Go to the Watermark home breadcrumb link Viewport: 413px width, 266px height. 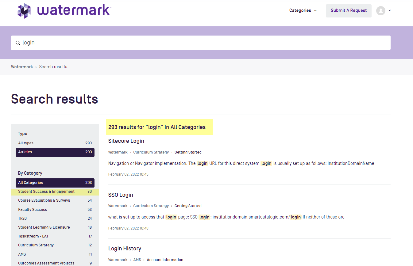(22, 67)
